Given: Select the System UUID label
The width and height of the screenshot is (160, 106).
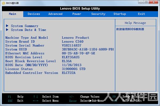Looking at the screenshot, I should click(16, 49).
